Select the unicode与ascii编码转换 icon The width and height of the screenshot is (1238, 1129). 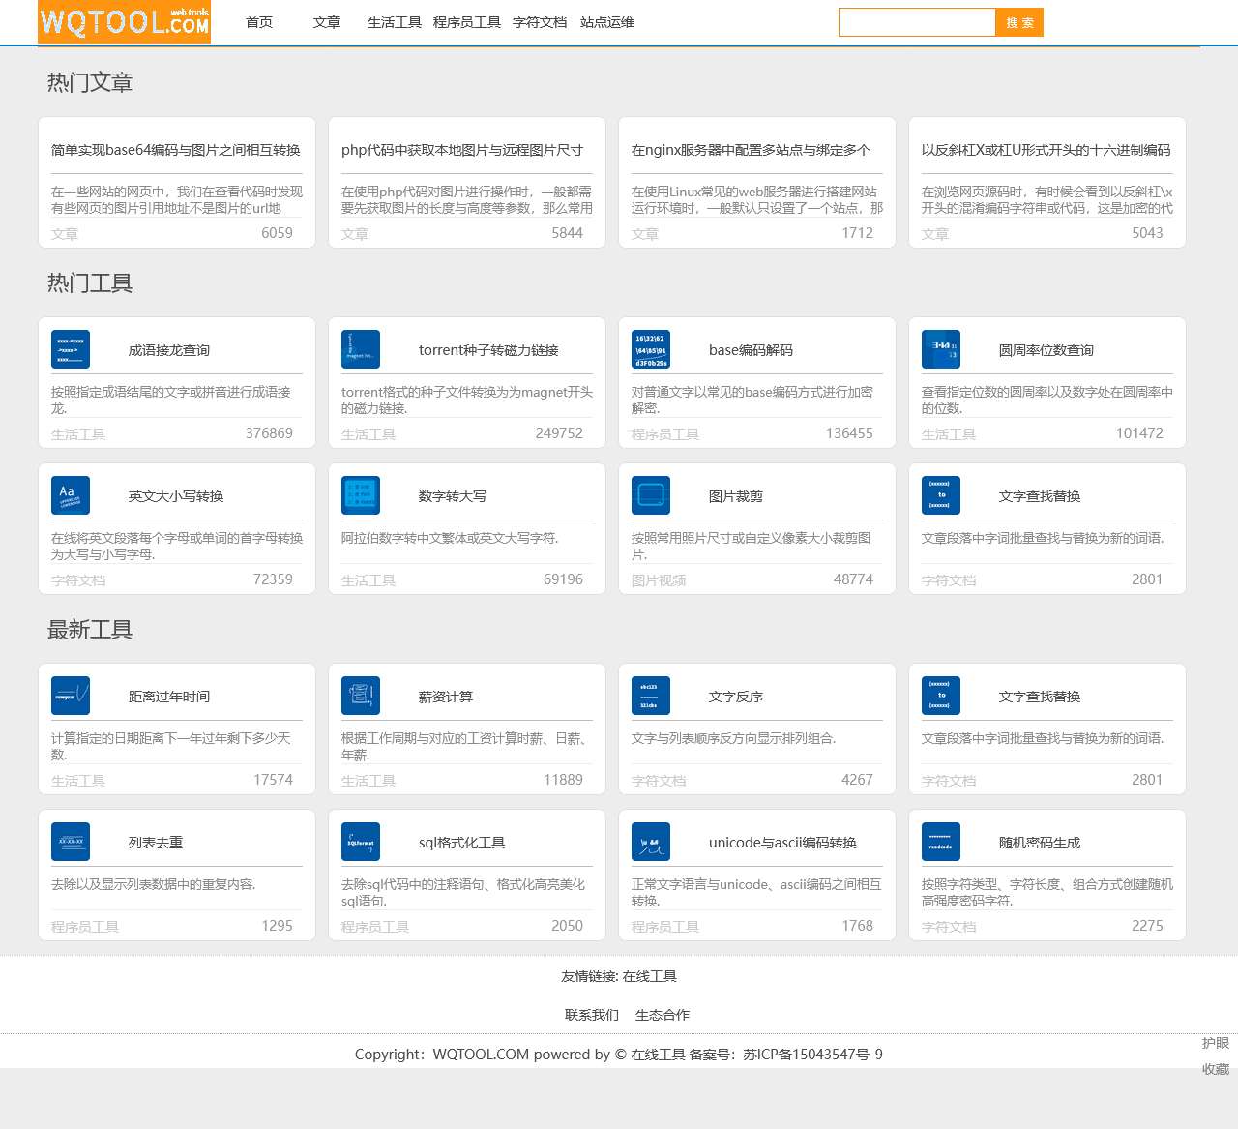tap(651, 842)
